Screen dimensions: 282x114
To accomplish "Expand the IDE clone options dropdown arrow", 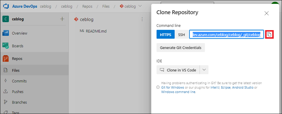I will pos(204,70).
